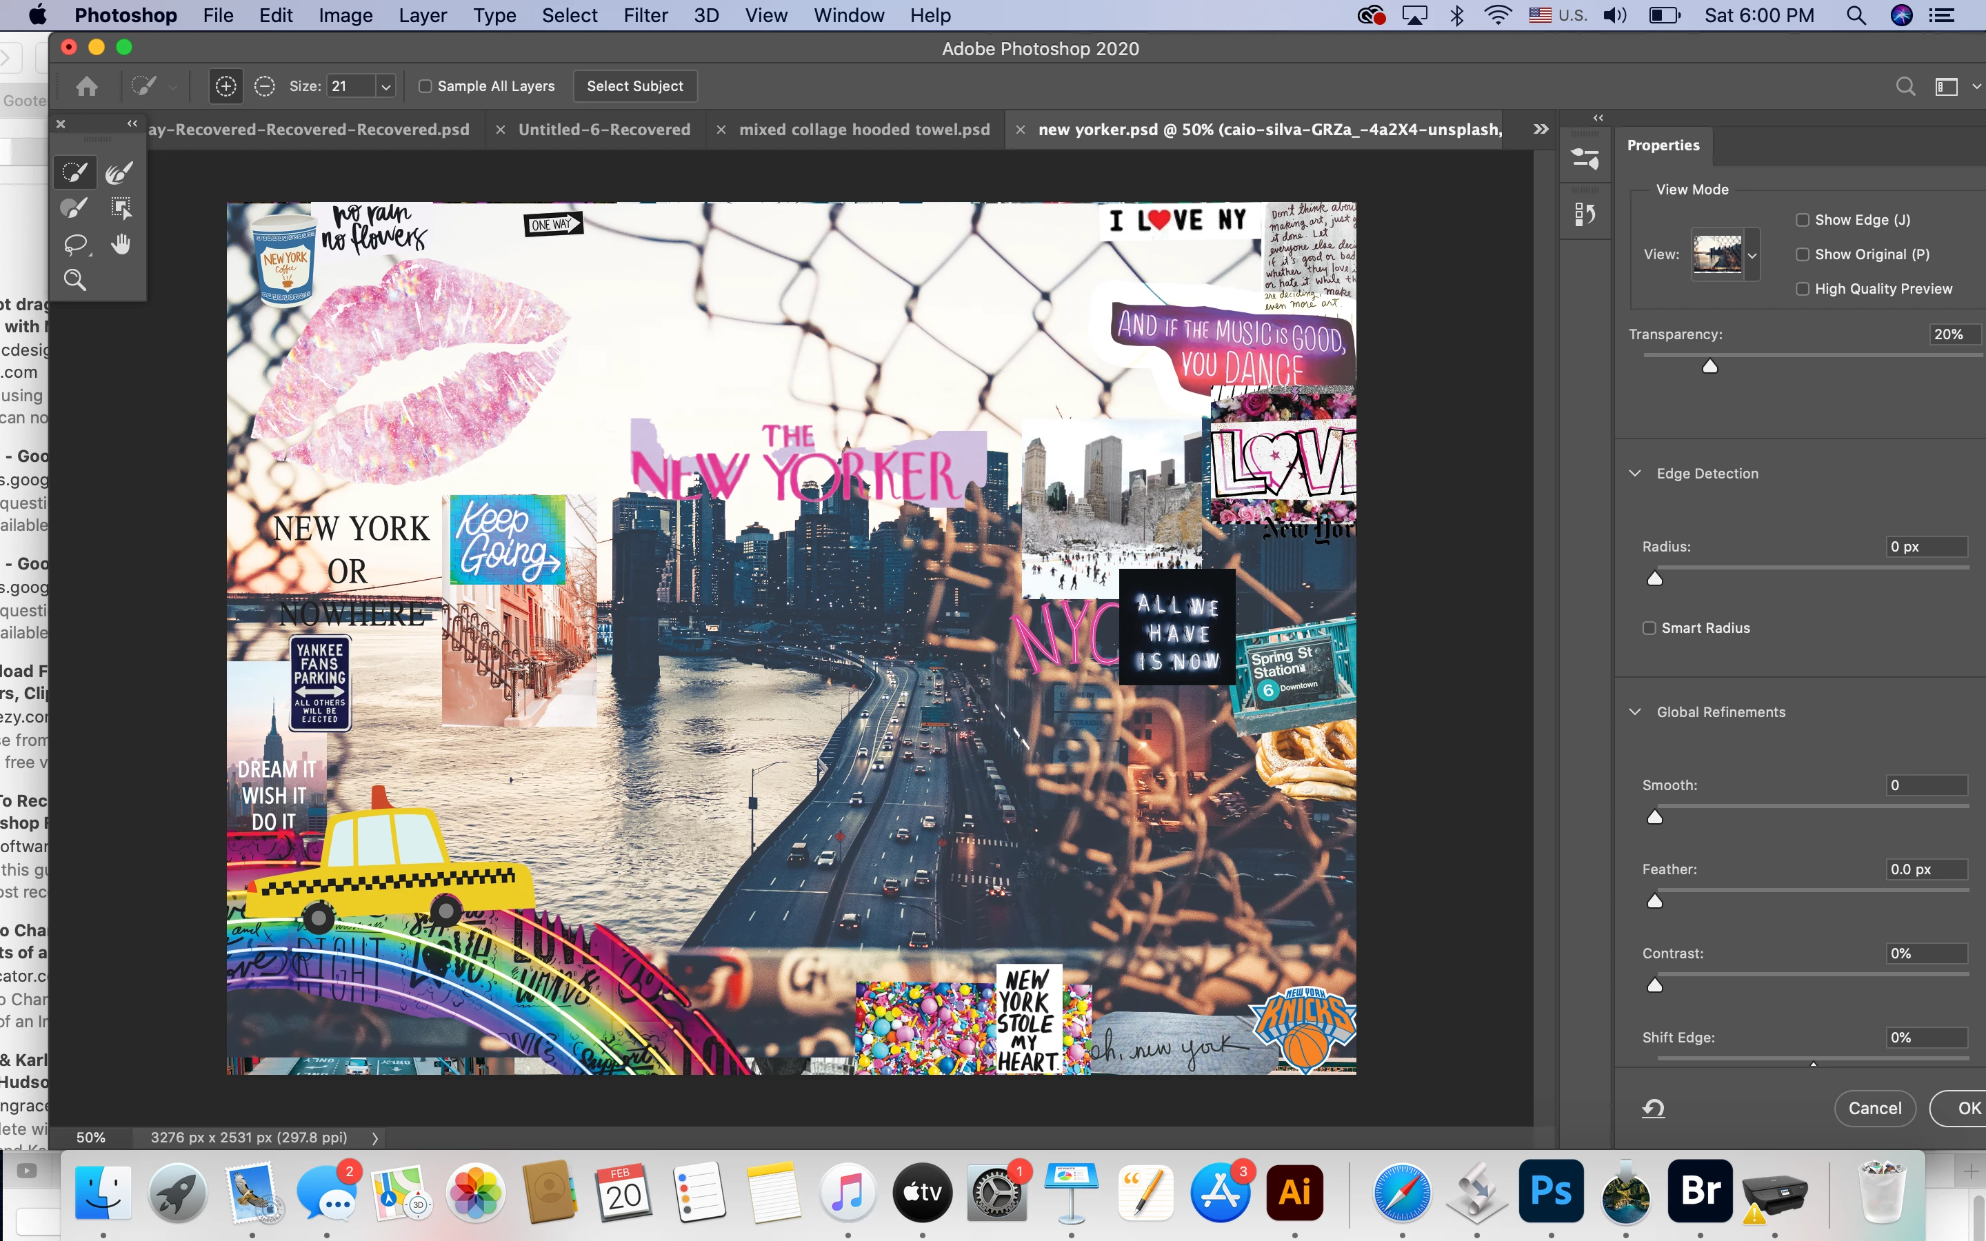The height and width of the screenshot is (1241, 1986).
Task: Select the Zoom tool in toolbox
Action: (74, 280)
